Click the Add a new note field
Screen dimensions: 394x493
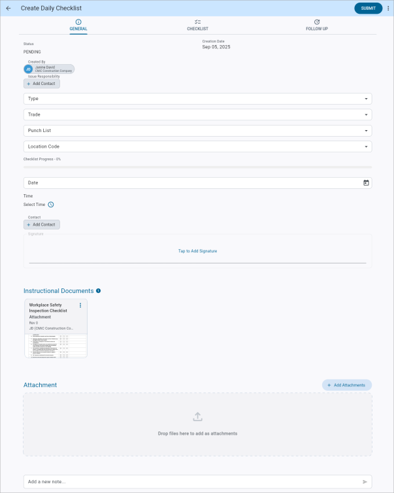(x=189, y=482)
